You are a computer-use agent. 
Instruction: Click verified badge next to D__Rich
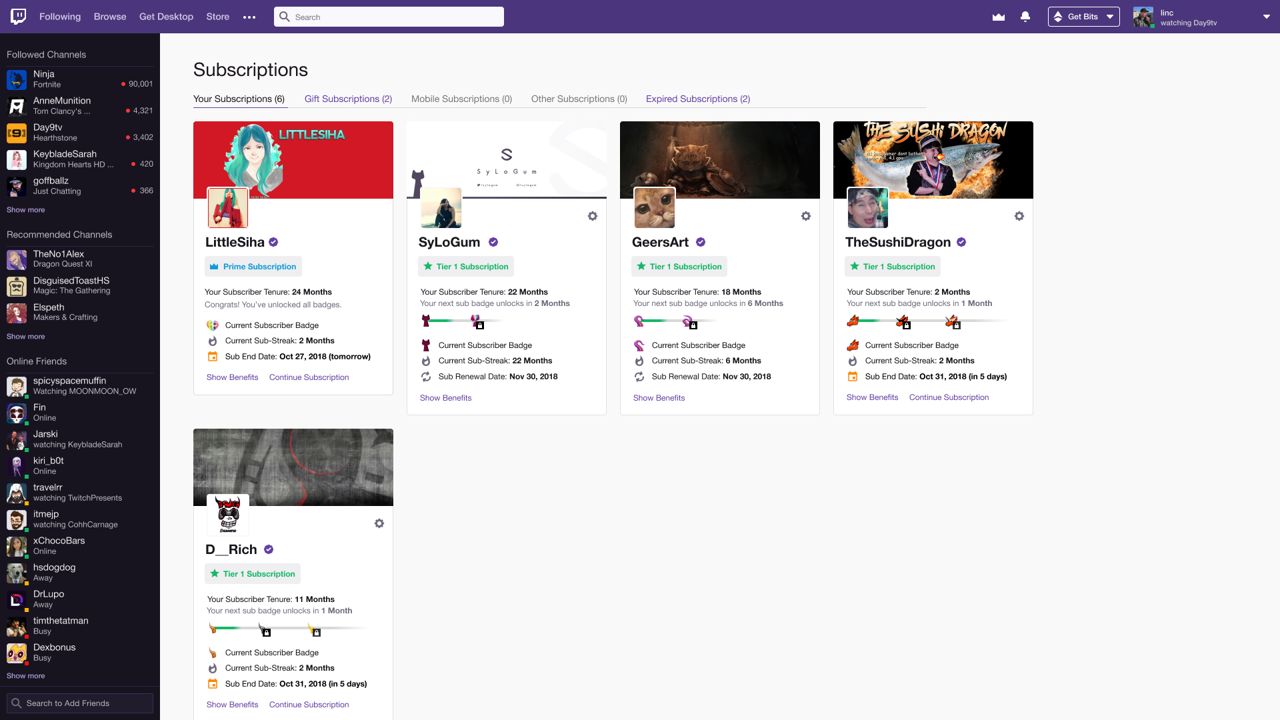(269, 549)
